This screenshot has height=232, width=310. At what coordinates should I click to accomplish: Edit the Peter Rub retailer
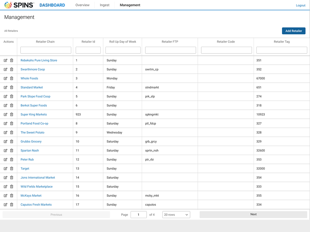coord(6,160)
